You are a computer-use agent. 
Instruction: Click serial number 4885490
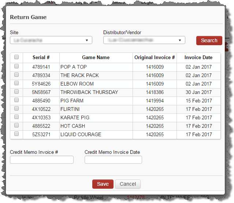[x=41, y=101]
